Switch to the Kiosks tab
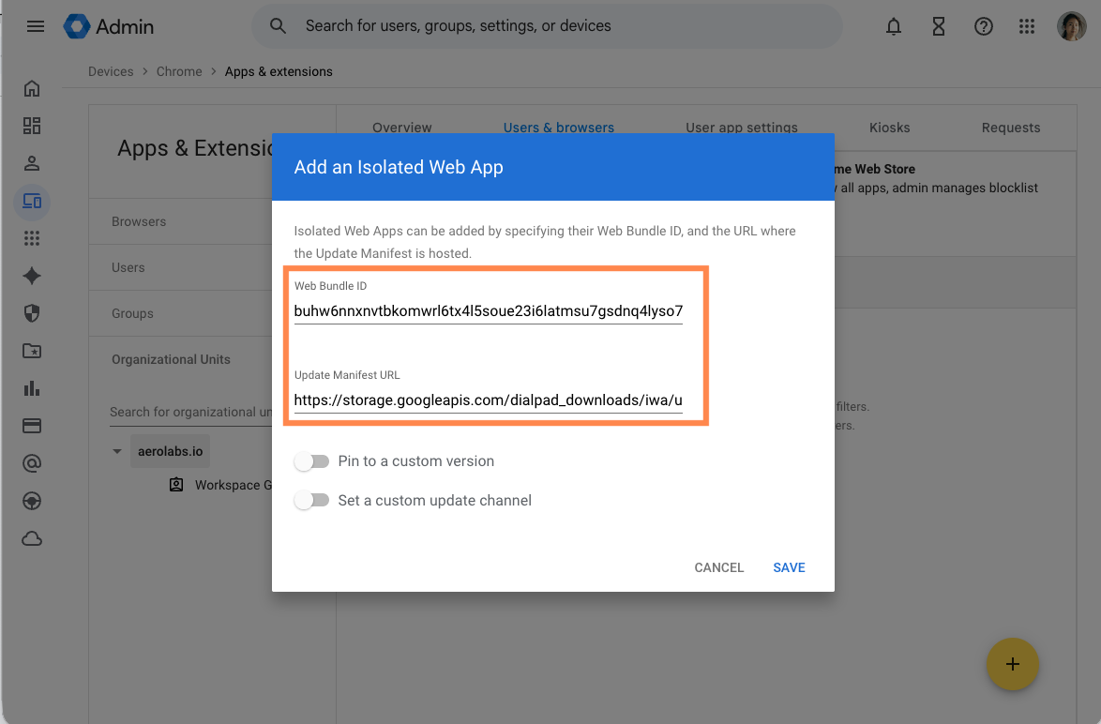The width and height of the screenshot is (1101, 724). pyautogui.click(x=889, y=128)
